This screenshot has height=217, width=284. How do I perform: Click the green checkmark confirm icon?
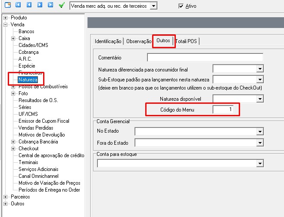(62, 6)
